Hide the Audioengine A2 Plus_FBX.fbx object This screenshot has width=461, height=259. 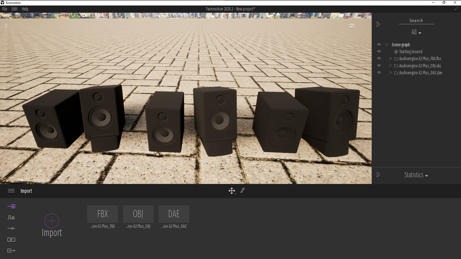pos(379,58)
